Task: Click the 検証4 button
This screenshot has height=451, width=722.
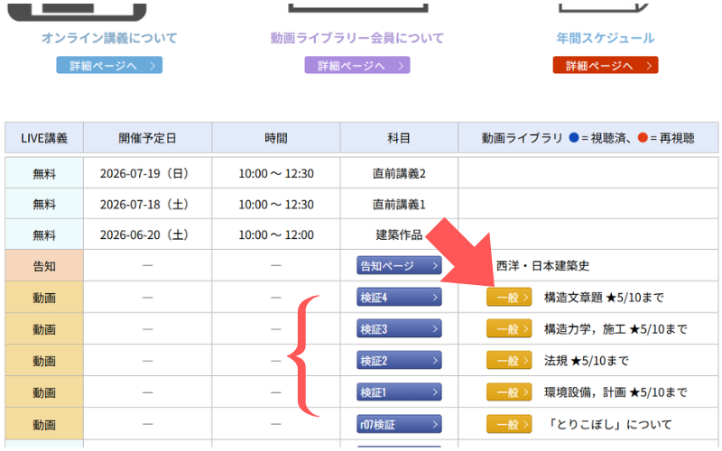Action: [399, 298]
